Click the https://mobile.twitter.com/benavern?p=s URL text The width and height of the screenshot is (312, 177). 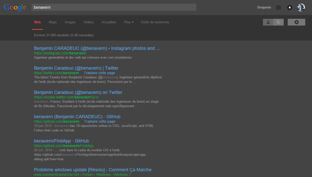pos(66,97)
